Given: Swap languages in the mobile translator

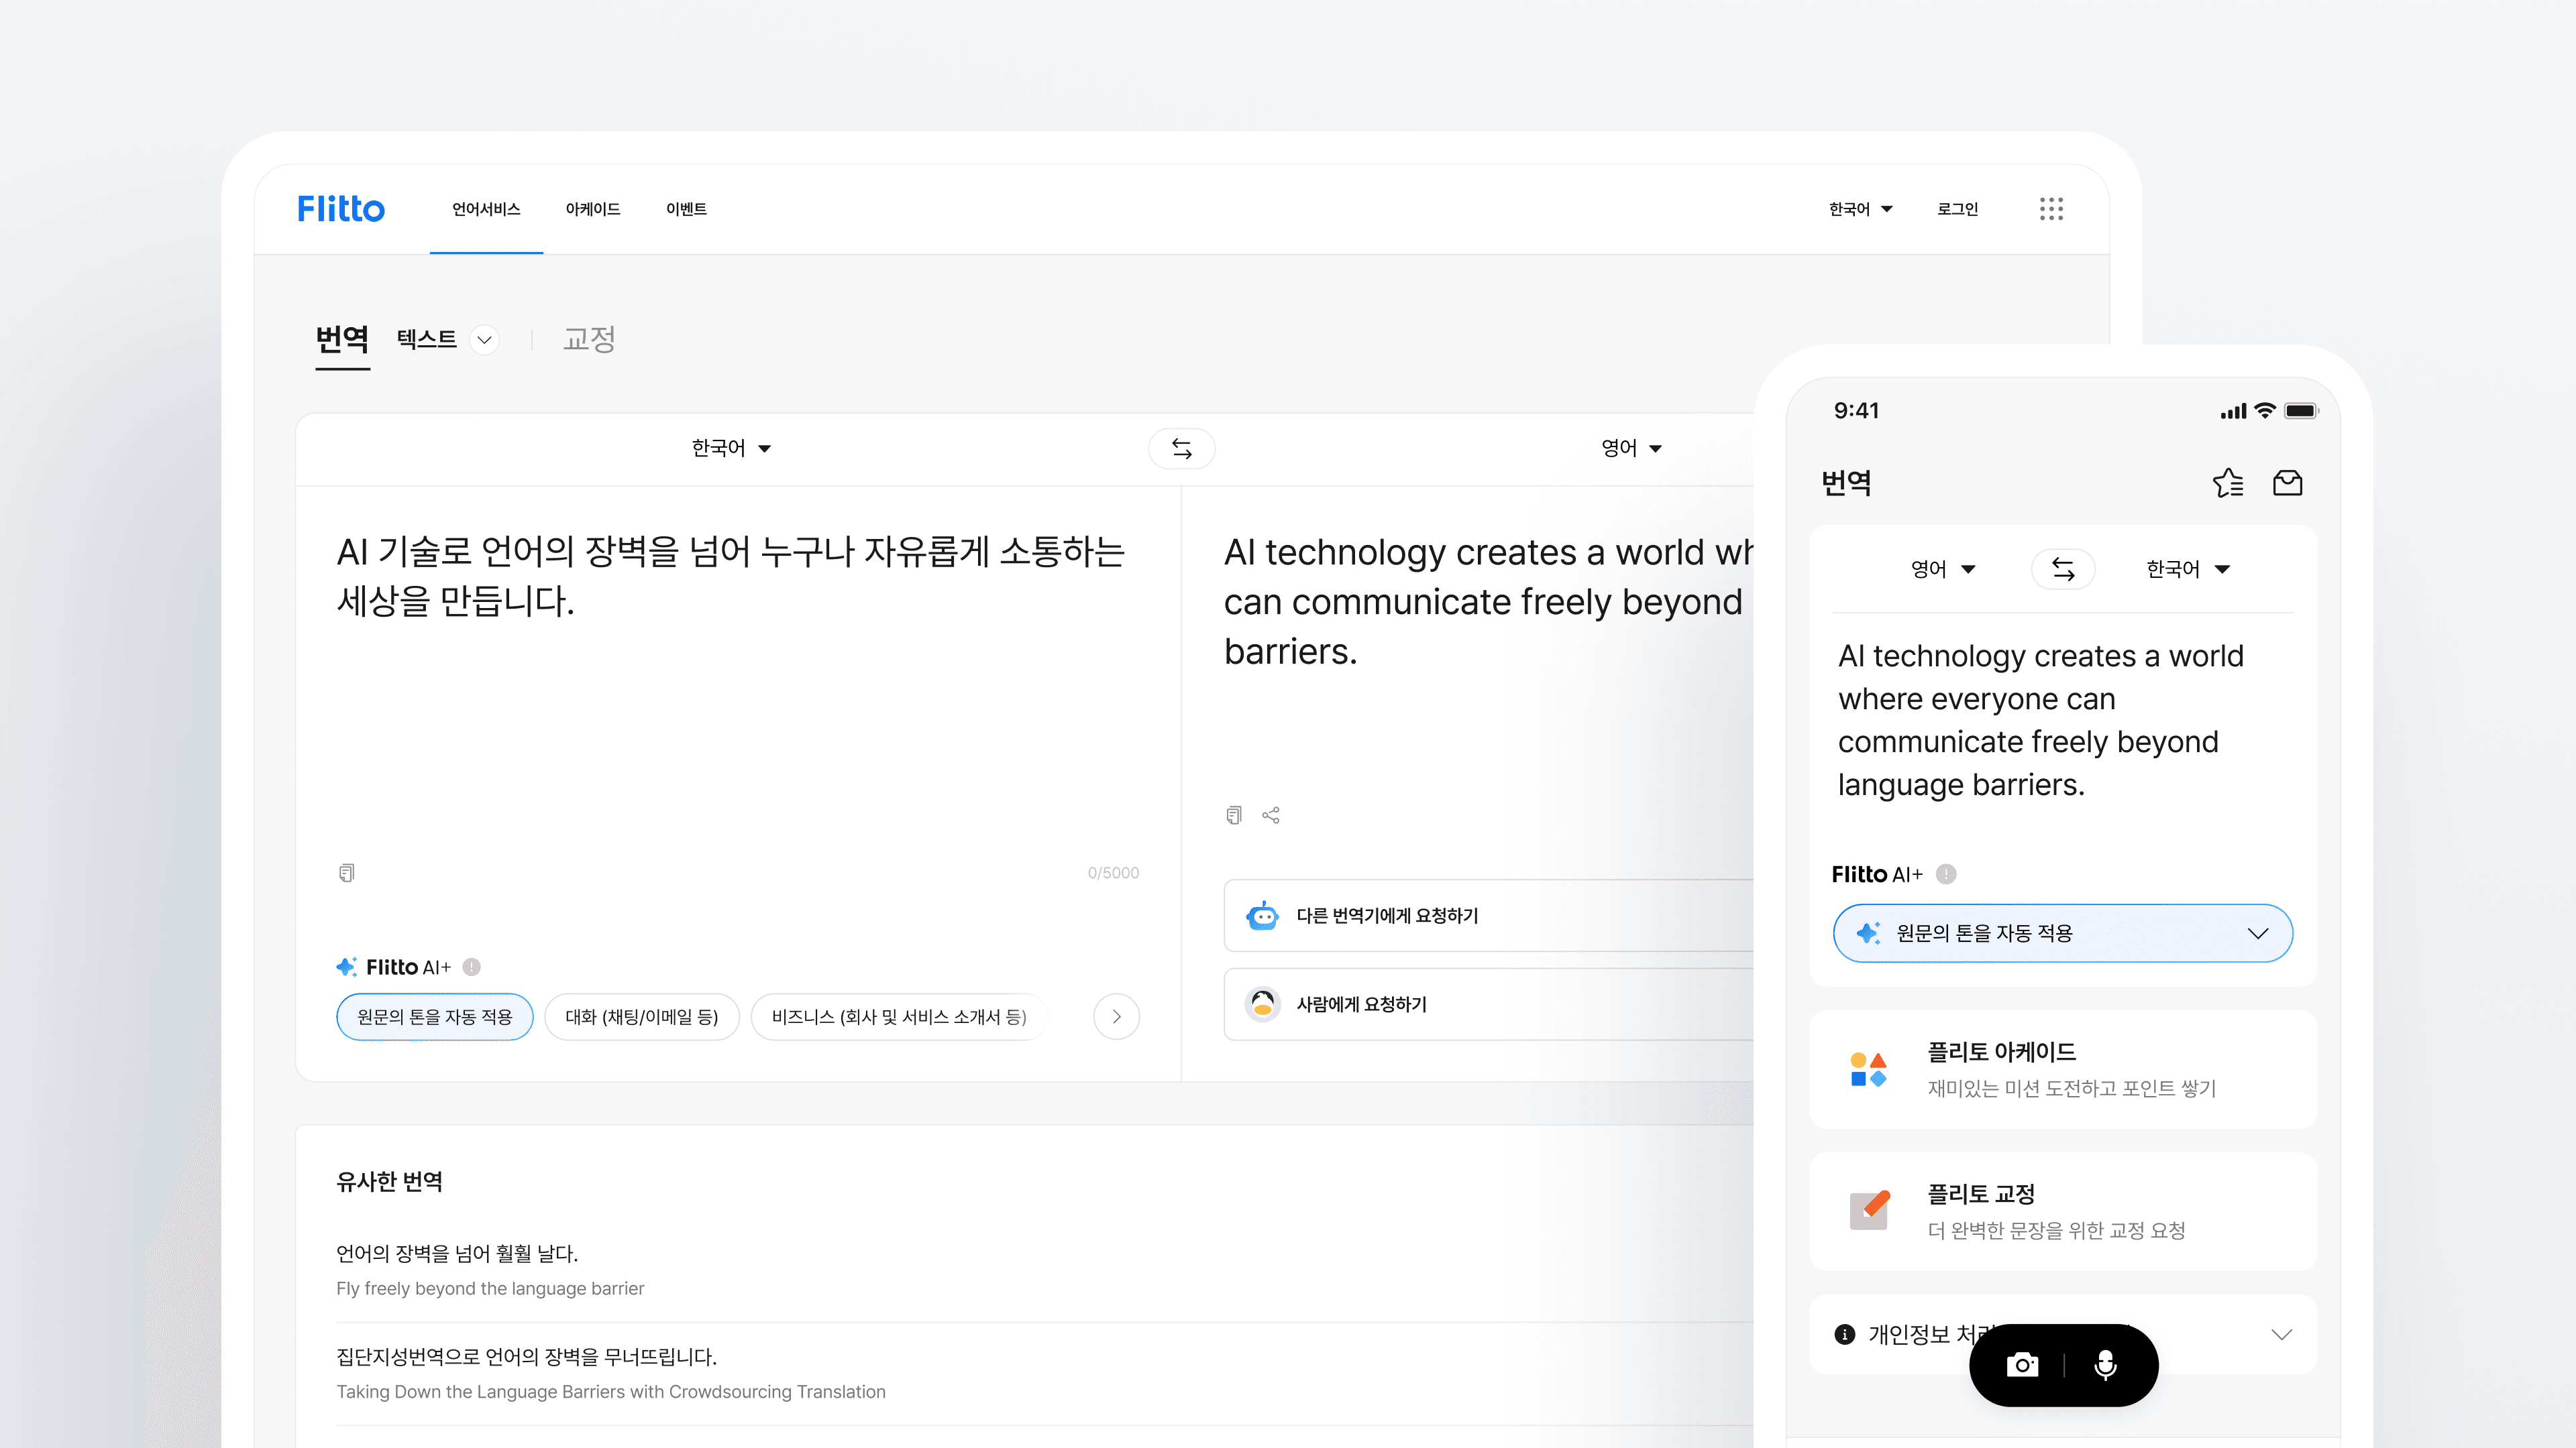Looking at the screenshot, I should 2063,568.
